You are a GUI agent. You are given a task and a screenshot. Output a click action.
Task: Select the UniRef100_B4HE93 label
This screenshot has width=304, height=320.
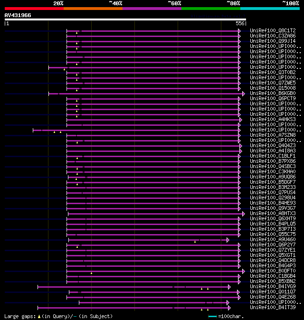click(x=273, y=203)
